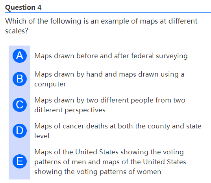Click text 'patterns of men and maps of the United States'
Viewport: 211px width, 183px height.
pyautogui.click(x=110, y=162)
